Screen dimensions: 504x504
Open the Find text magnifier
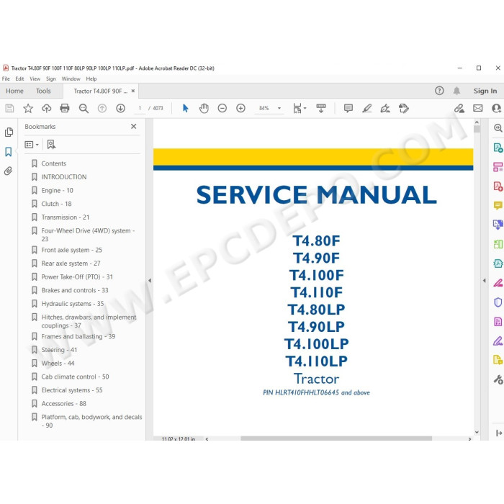click(x=84, y=108)
